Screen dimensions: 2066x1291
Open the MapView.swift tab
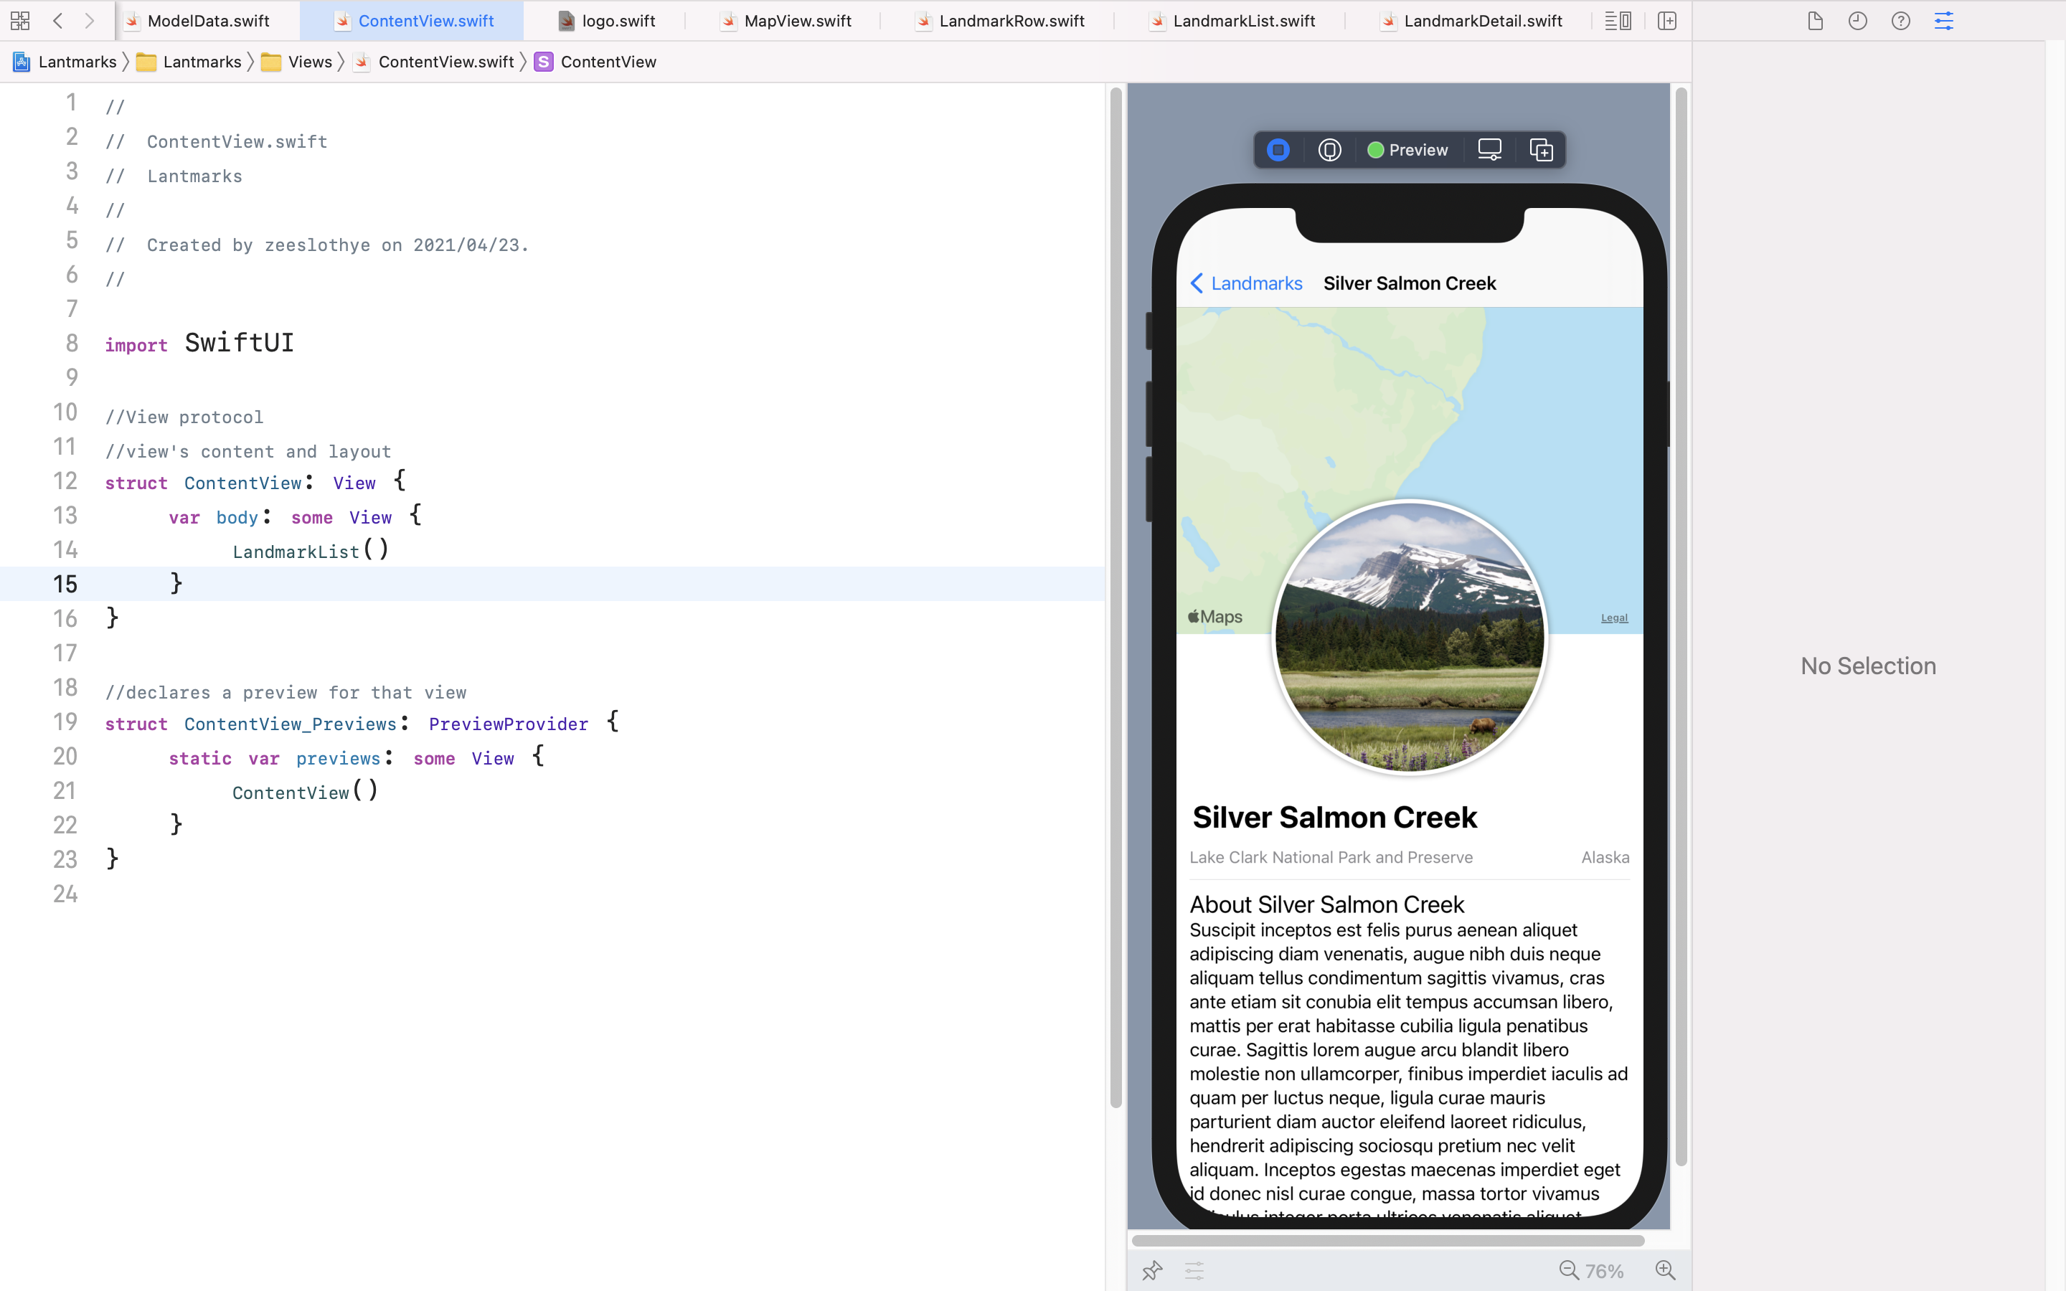pos(796,21)
